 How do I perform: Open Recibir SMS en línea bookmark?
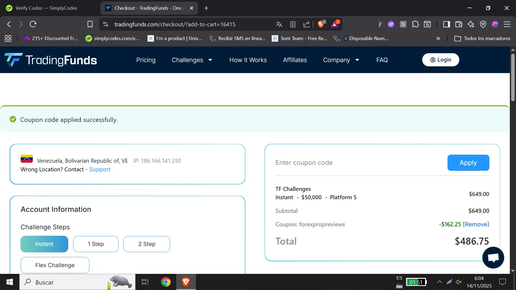[237, 38]
